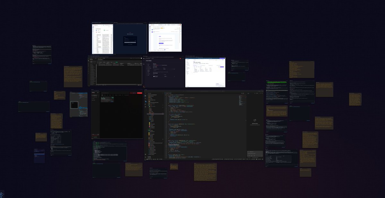This screenshot has width=385, height=198.
Task: Click the bright red button in the dark dashboard app header
Action: (x=140, y=93)
